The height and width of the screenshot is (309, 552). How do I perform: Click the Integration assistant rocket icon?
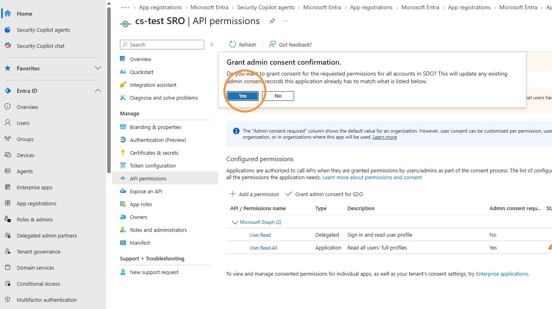point(123,85)
